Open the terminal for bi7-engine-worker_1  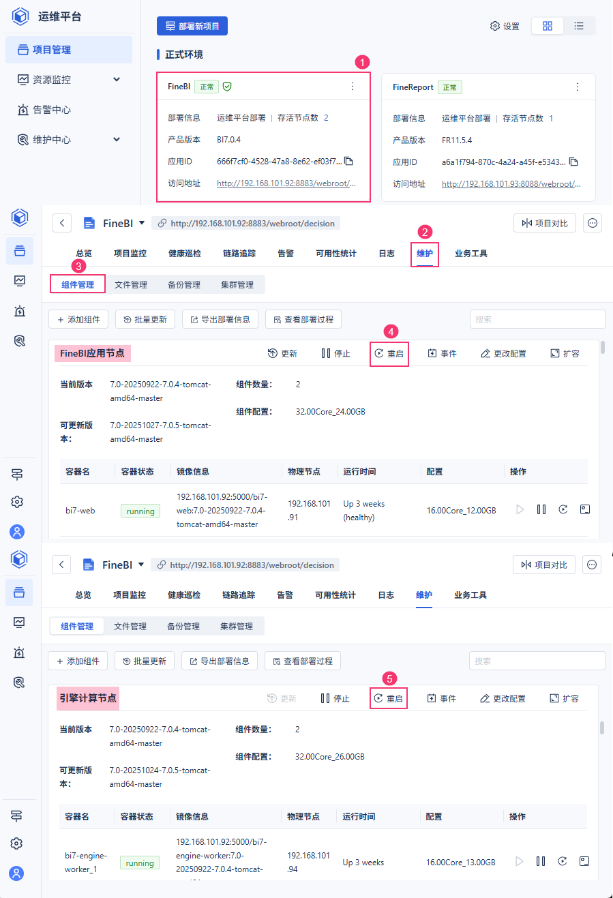[584, 861]
